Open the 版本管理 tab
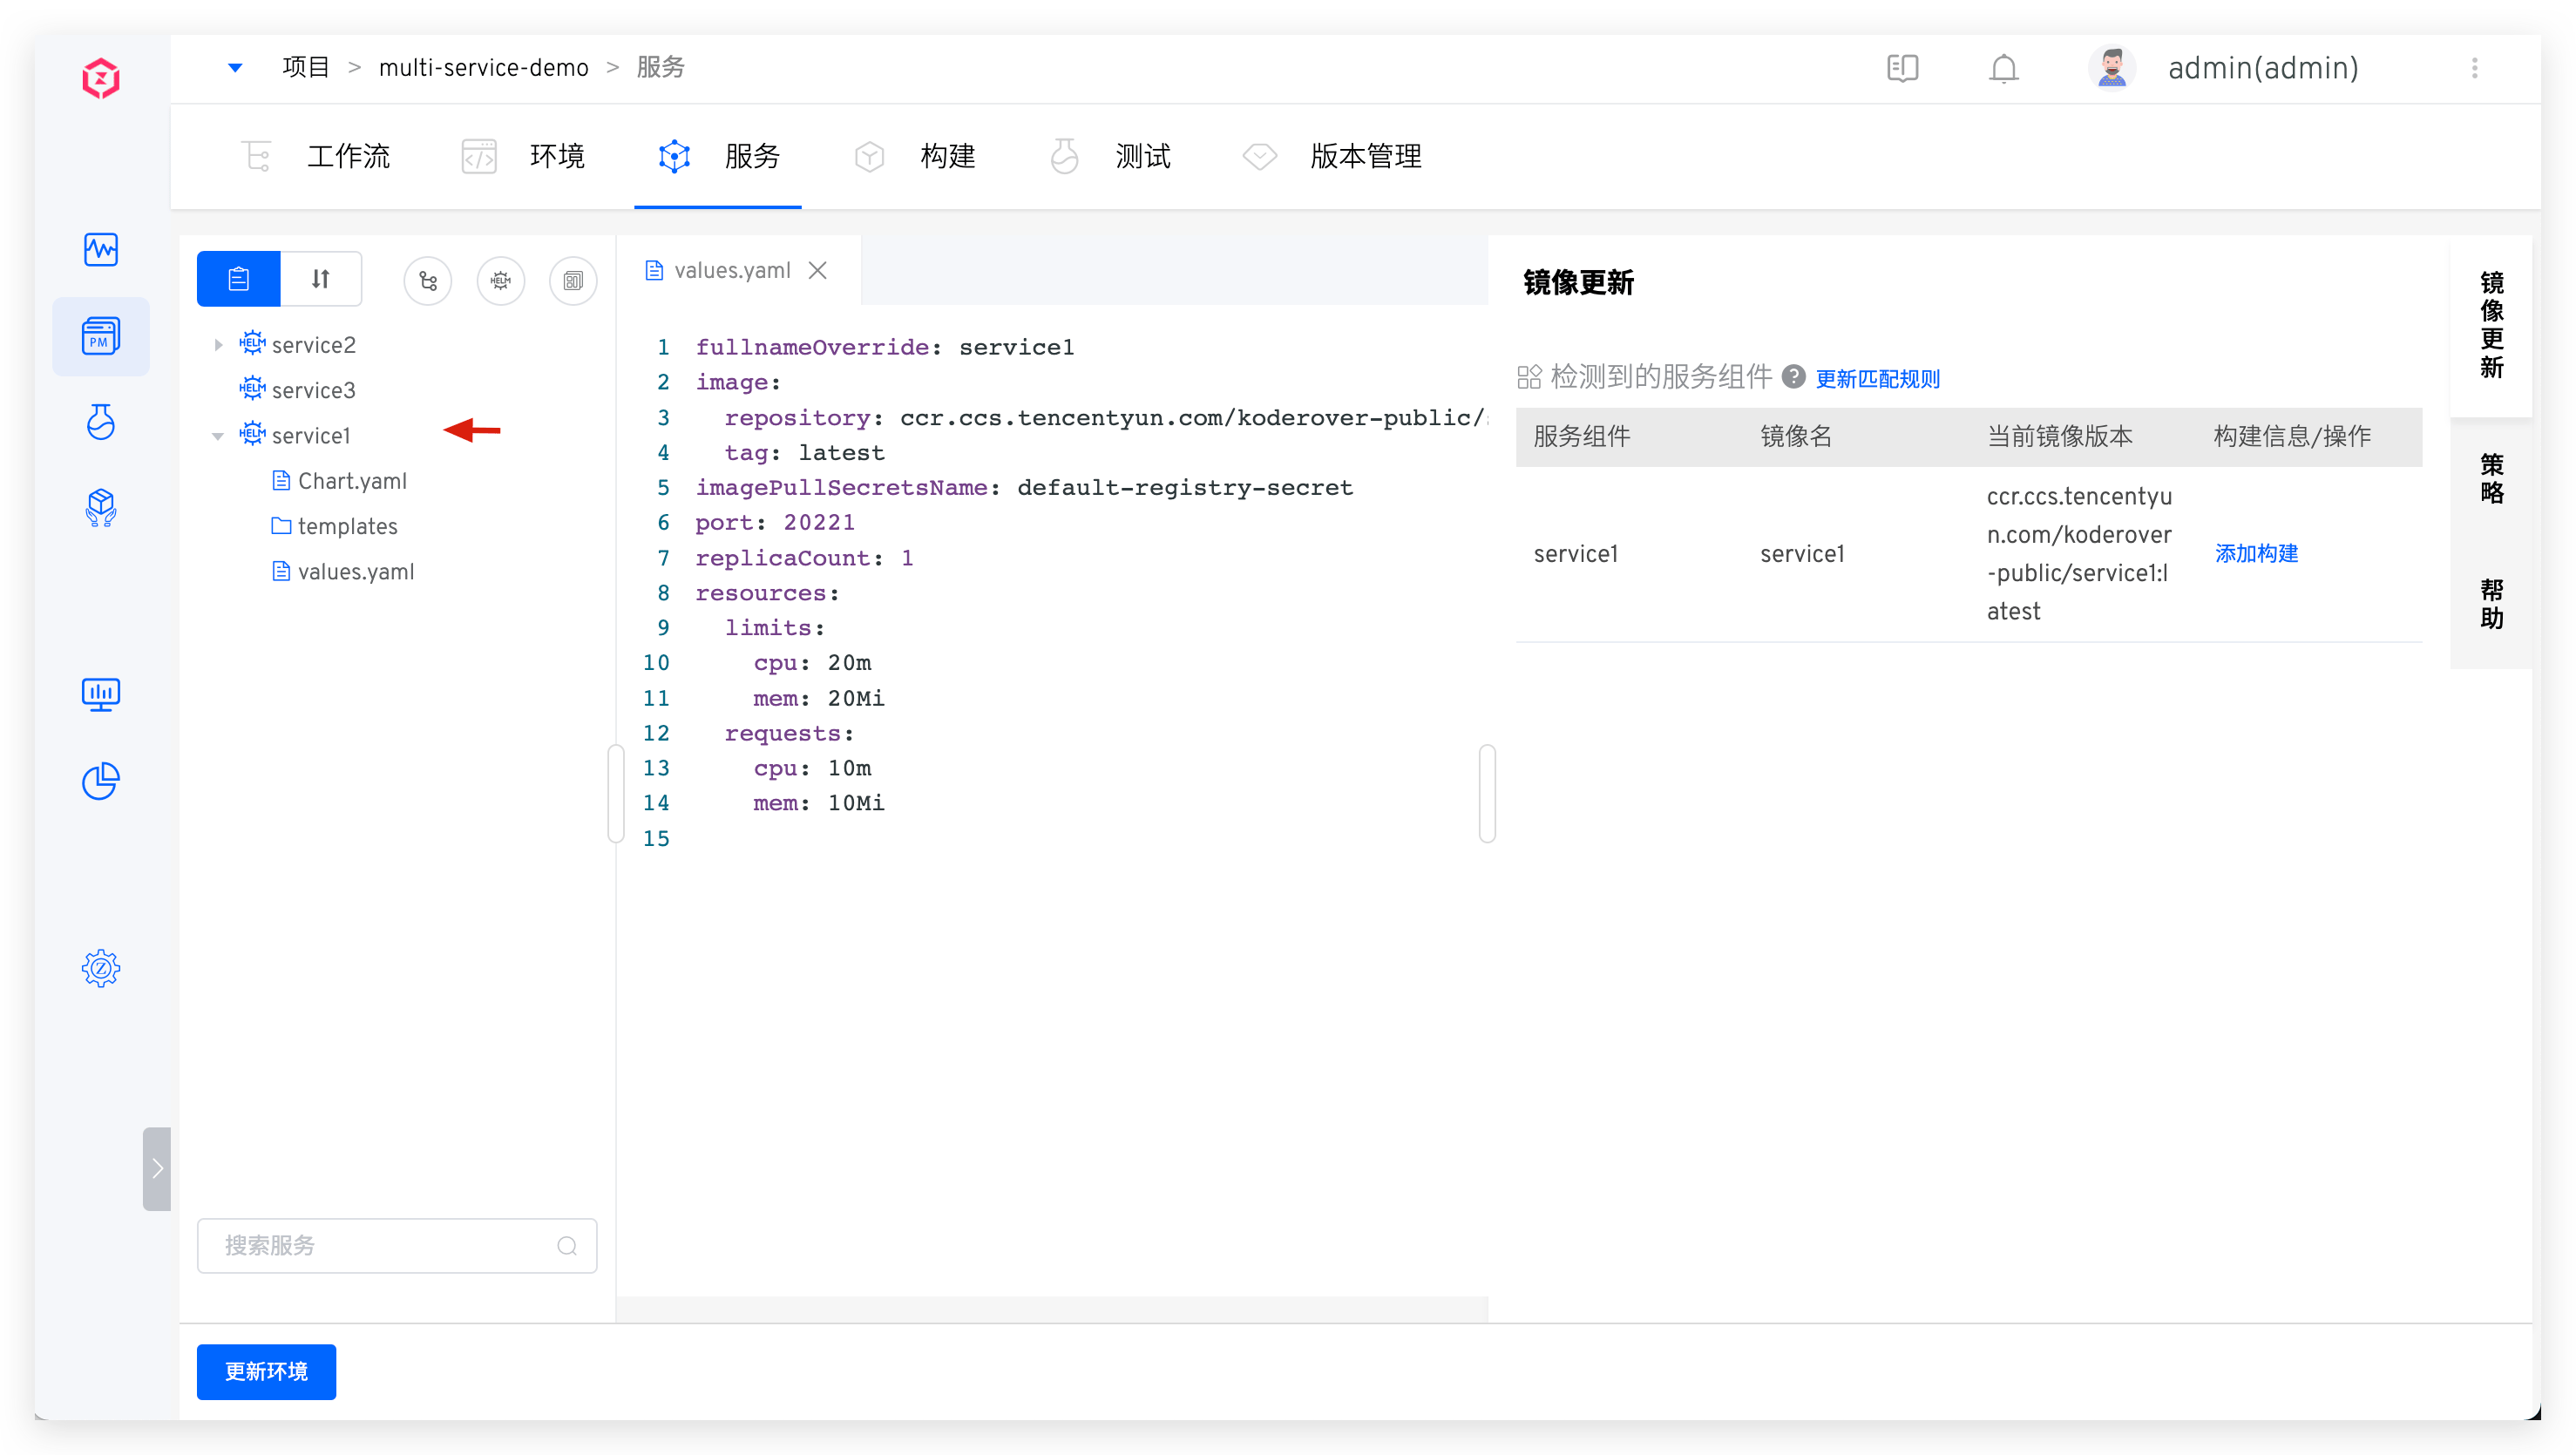The image size is (2576, 1455). pyautogui.click(x=1365, y=156)
